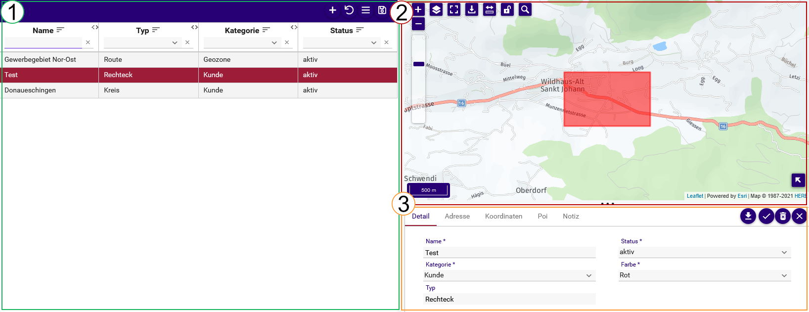The image size is (809, 312).
Task: Download the detail record via download icon
Action: [748, 216]
